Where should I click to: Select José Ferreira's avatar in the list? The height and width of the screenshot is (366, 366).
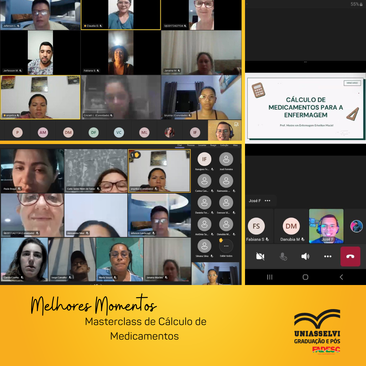225,159
